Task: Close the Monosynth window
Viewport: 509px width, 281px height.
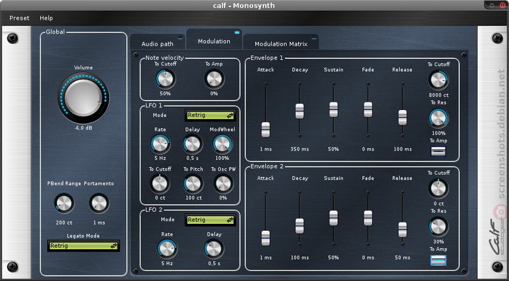Action: 502,5
